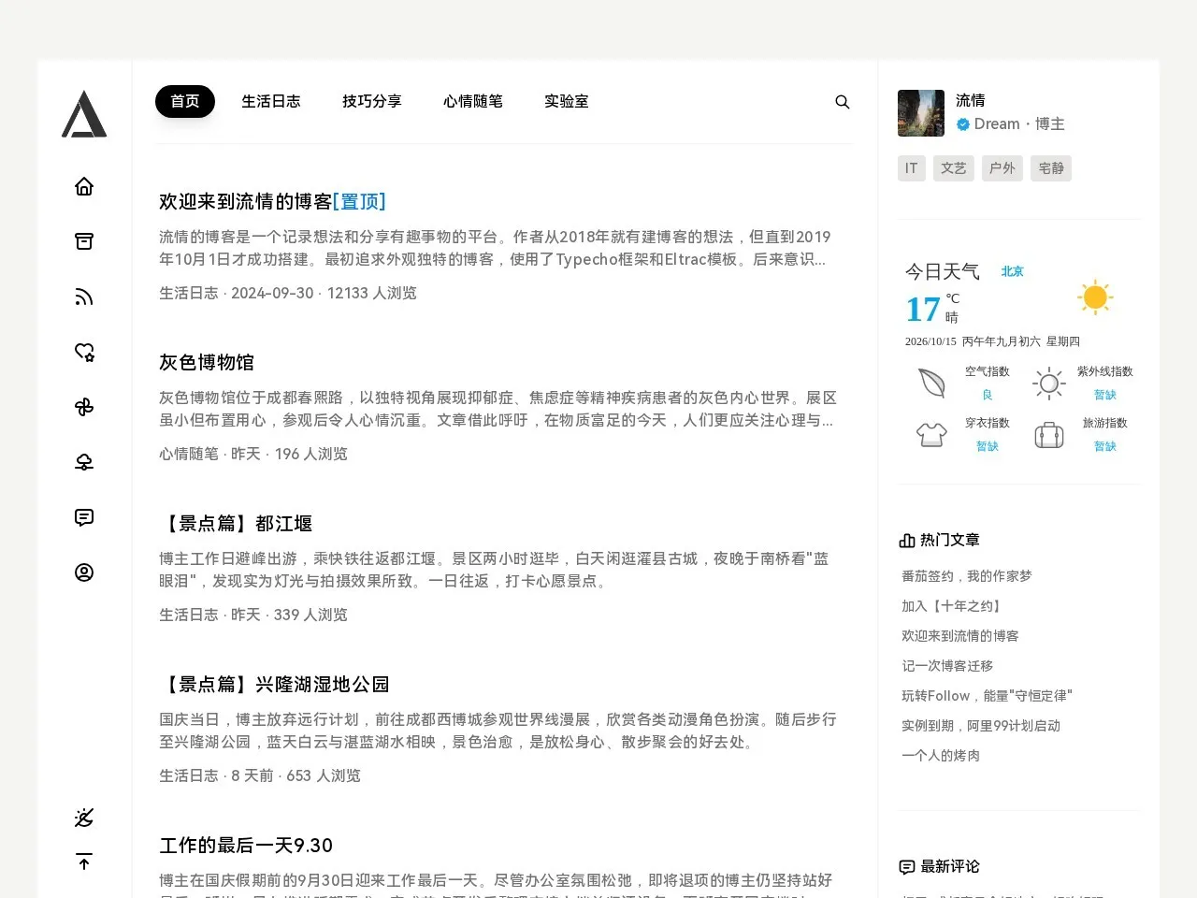Open hot article 记一次博客迁移
1197x898 pixels.
[x=947, y=666]
